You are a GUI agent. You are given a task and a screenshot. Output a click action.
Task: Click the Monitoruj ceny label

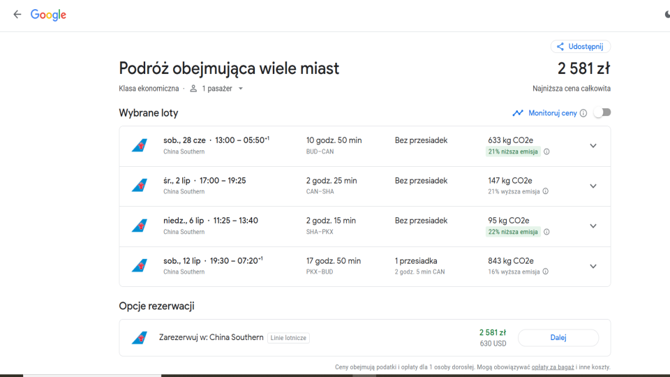point(553,113)
